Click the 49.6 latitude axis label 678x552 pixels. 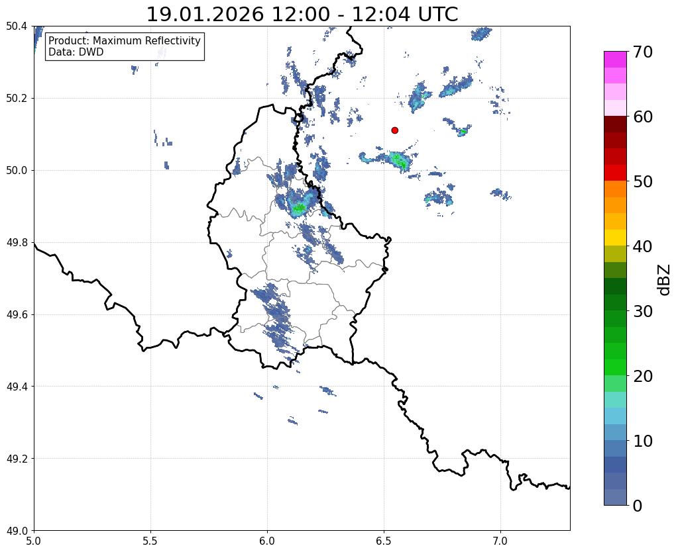tap(17, 315)
